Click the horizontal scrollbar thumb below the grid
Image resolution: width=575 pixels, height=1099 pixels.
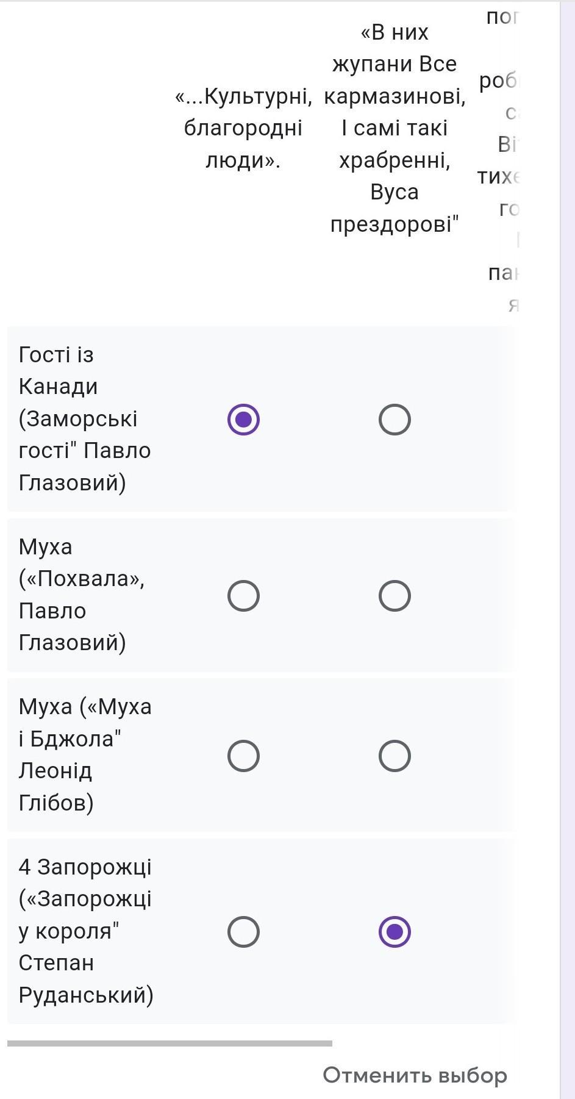click(x=170, y=1044)
